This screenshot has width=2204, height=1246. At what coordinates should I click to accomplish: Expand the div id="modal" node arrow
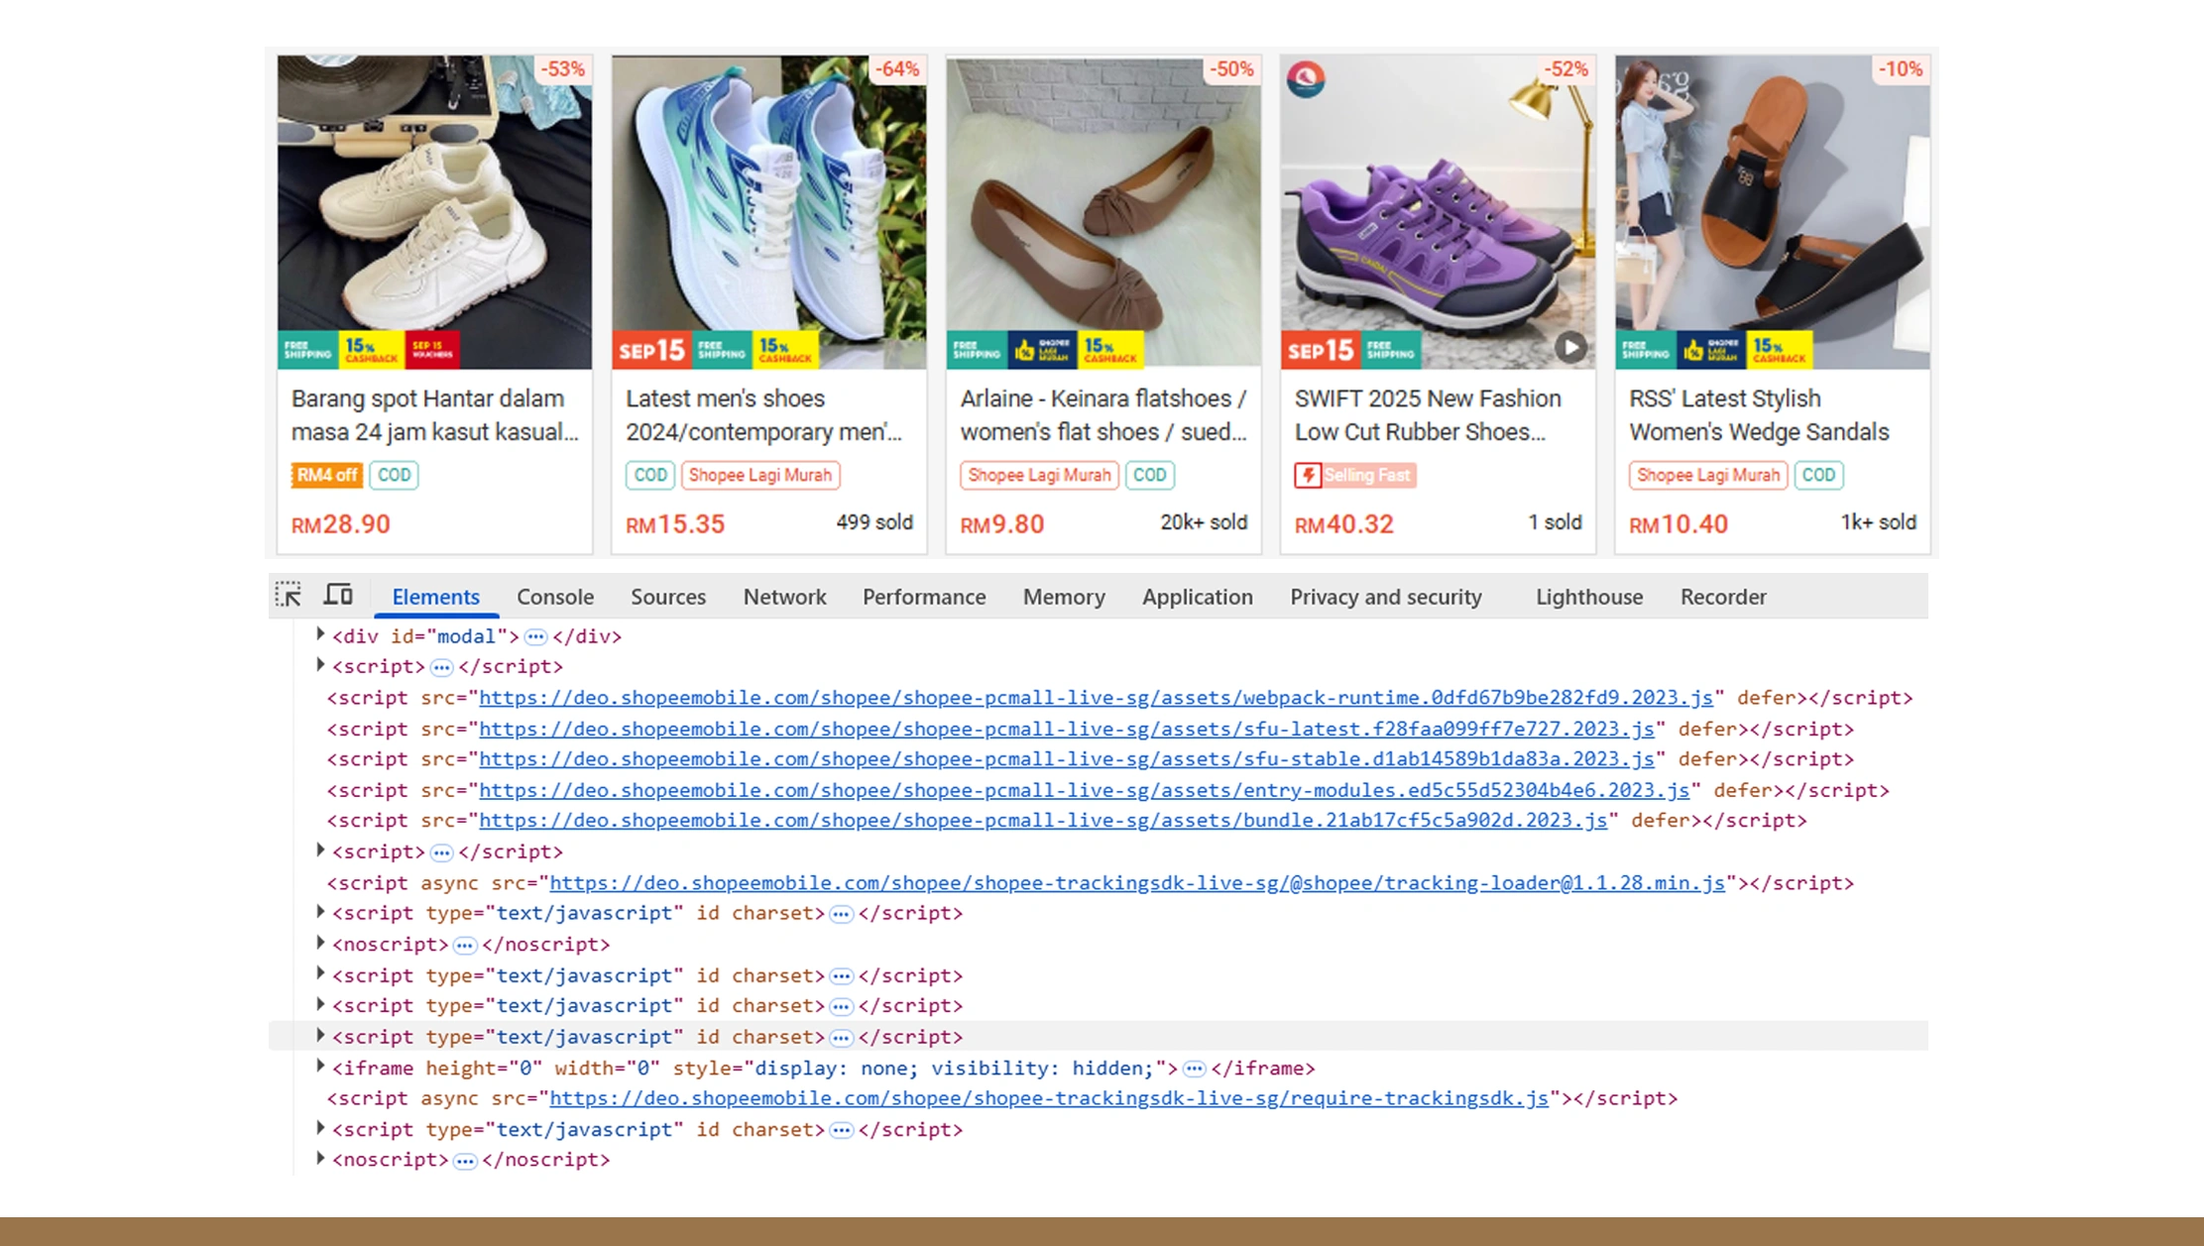320,634
